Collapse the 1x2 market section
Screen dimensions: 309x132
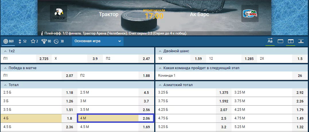(5, 51)
